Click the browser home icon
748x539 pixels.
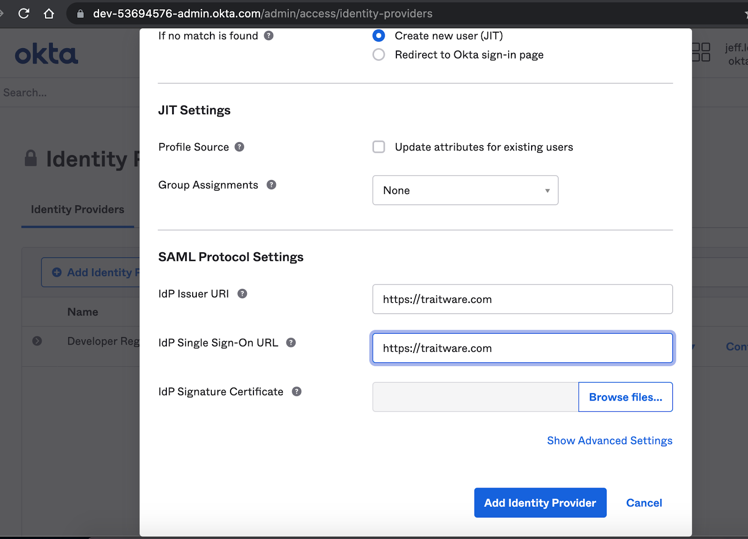tap(49, 14)
